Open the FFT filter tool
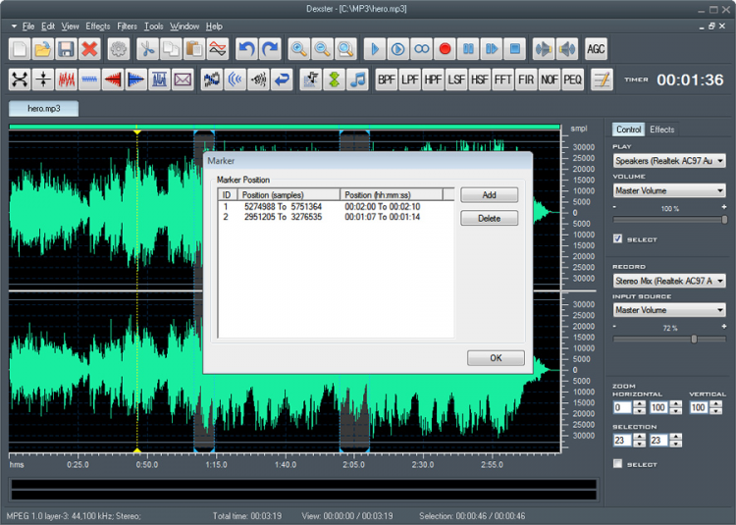736x525 pixels. pos(503,79)
